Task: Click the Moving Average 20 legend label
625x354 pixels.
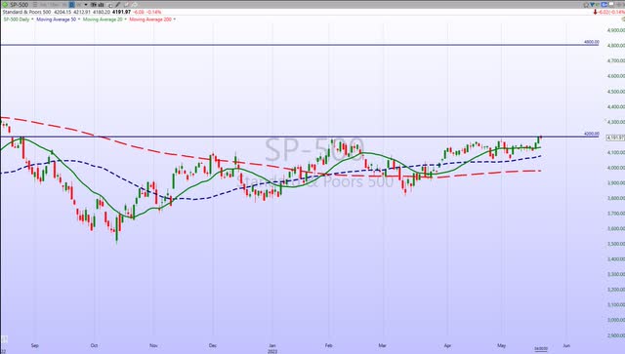Action: click(x=103, y=20)
